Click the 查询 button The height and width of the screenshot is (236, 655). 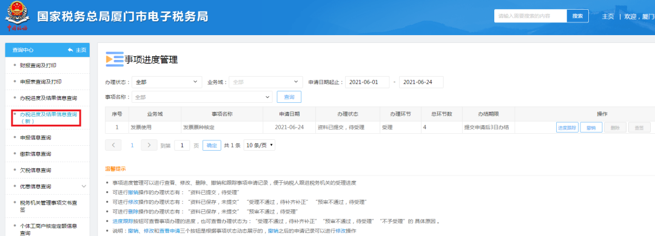[x=289, y=97]
